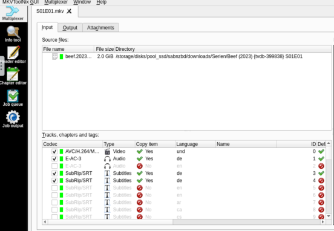Uncheck subtitle track ID 4 checkbox
Image resolution: width=334 pixels, height=231 pixels.
point(54,180)
